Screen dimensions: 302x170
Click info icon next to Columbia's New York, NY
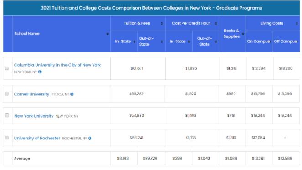coord(40,72)
